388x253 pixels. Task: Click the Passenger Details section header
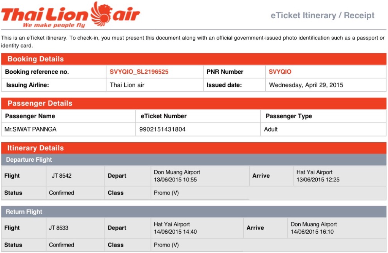[194, 103]
